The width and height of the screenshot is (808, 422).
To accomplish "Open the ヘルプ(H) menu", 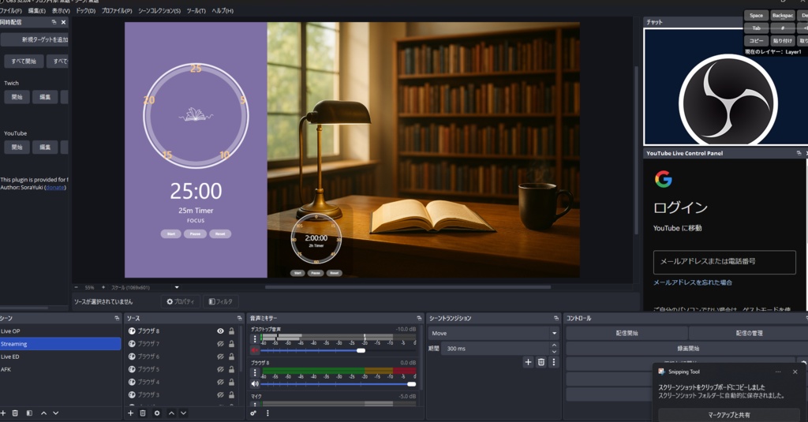I will (x=223, y=11).
